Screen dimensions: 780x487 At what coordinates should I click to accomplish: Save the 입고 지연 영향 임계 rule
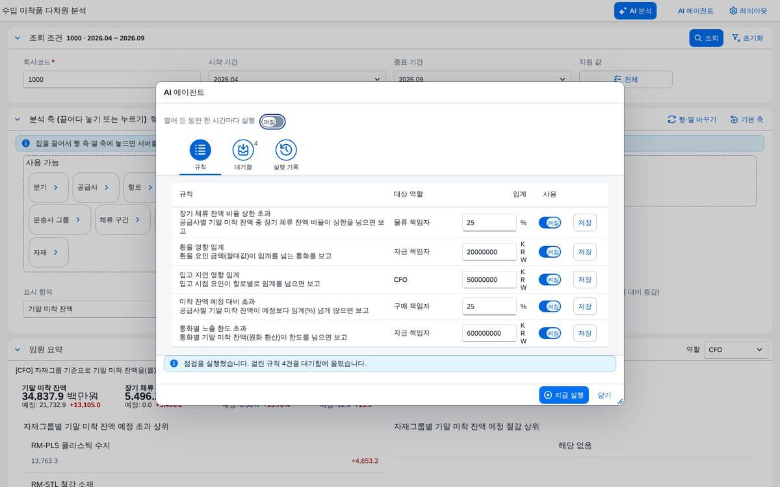585,280
